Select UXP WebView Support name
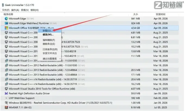 [22, 98]
